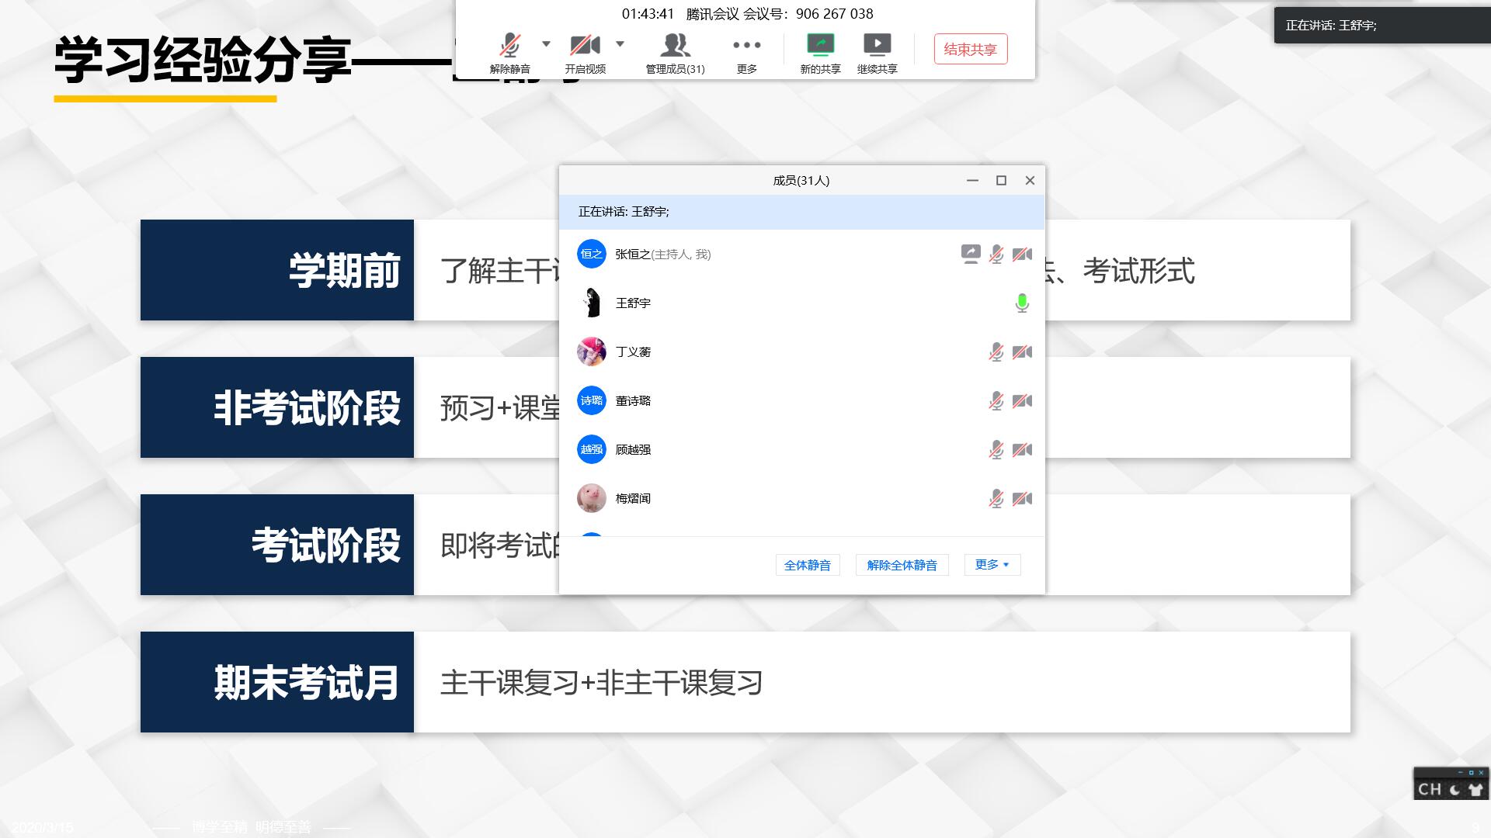Click Unmute All button

(902, 565)
